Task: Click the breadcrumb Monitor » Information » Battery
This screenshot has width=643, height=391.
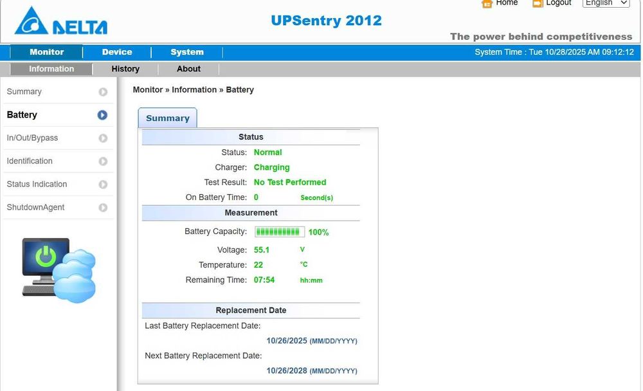Action: click(x=193, y=90)
